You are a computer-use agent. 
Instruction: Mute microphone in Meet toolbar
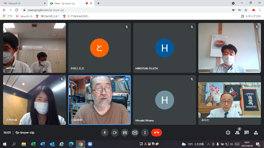(104, 132)
